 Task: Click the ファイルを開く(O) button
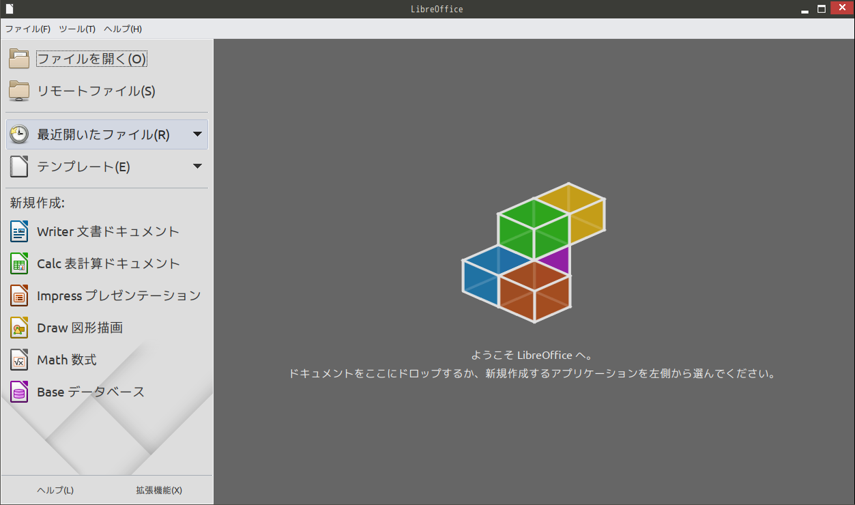coord(106,59)
